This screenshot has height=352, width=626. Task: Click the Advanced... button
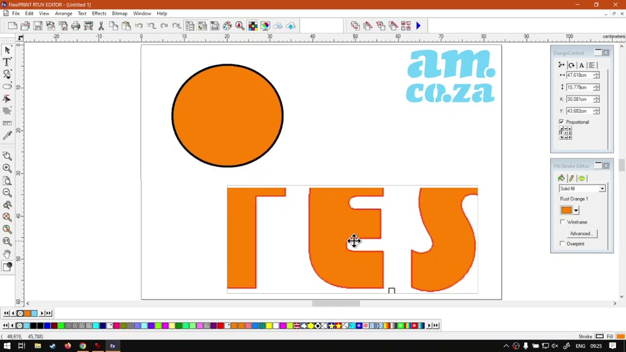(x=581, y=234)
